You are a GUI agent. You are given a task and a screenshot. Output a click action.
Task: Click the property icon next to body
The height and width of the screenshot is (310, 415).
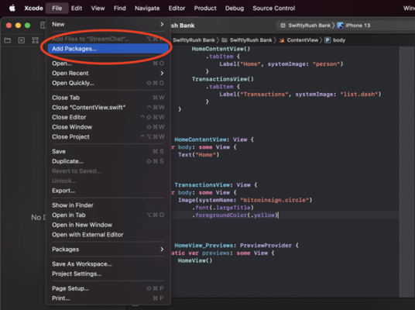328,40
